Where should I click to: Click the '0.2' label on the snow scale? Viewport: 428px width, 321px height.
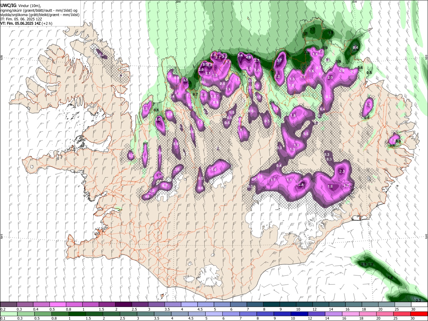point(3,309)
